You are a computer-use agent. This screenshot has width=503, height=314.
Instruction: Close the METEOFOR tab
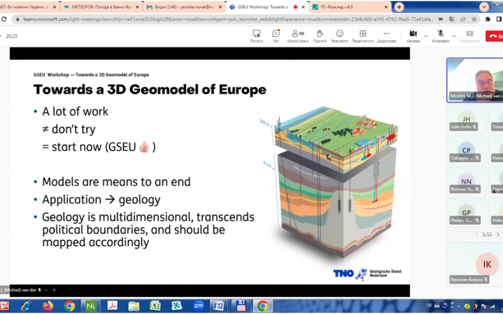[x=136, y=7]
